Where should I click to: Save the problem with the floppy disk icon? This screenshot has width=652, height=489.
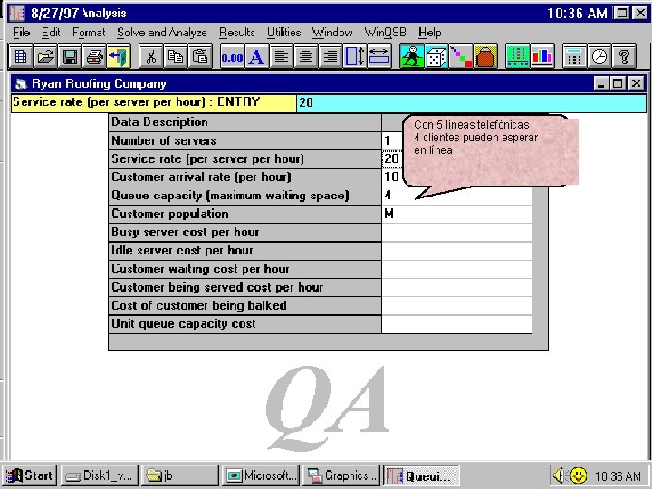click(x=70, y=56)
